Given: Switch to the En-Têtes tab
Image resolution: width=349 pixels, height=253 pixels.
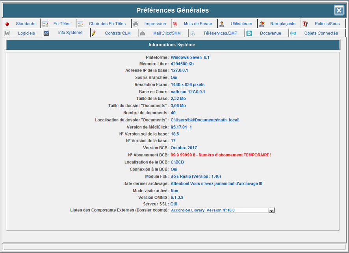Looking at the screenshot, I should pos(62,24).
